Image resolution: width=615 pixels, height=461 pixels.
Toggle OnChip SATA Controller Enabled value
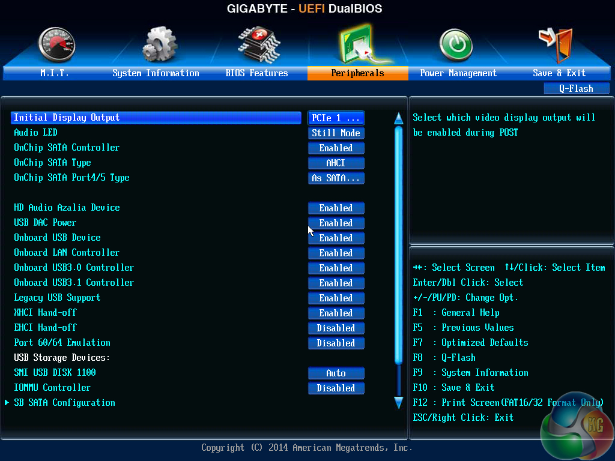[x=336, y=148]
